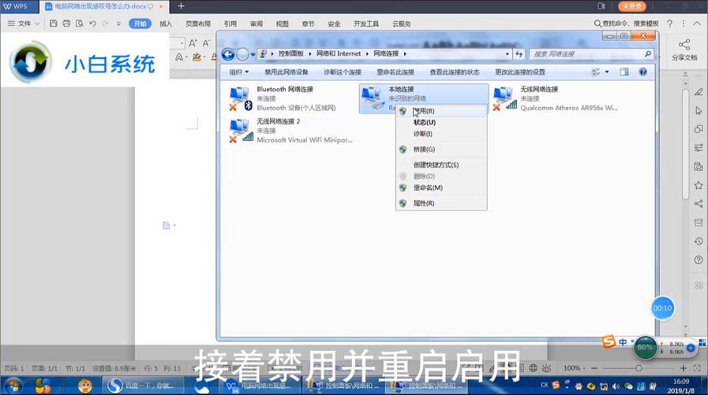Click the refresh button beside address bar
Image resolution: width=708 pixels, height=395 pixels.
click(x=519, y=54)
